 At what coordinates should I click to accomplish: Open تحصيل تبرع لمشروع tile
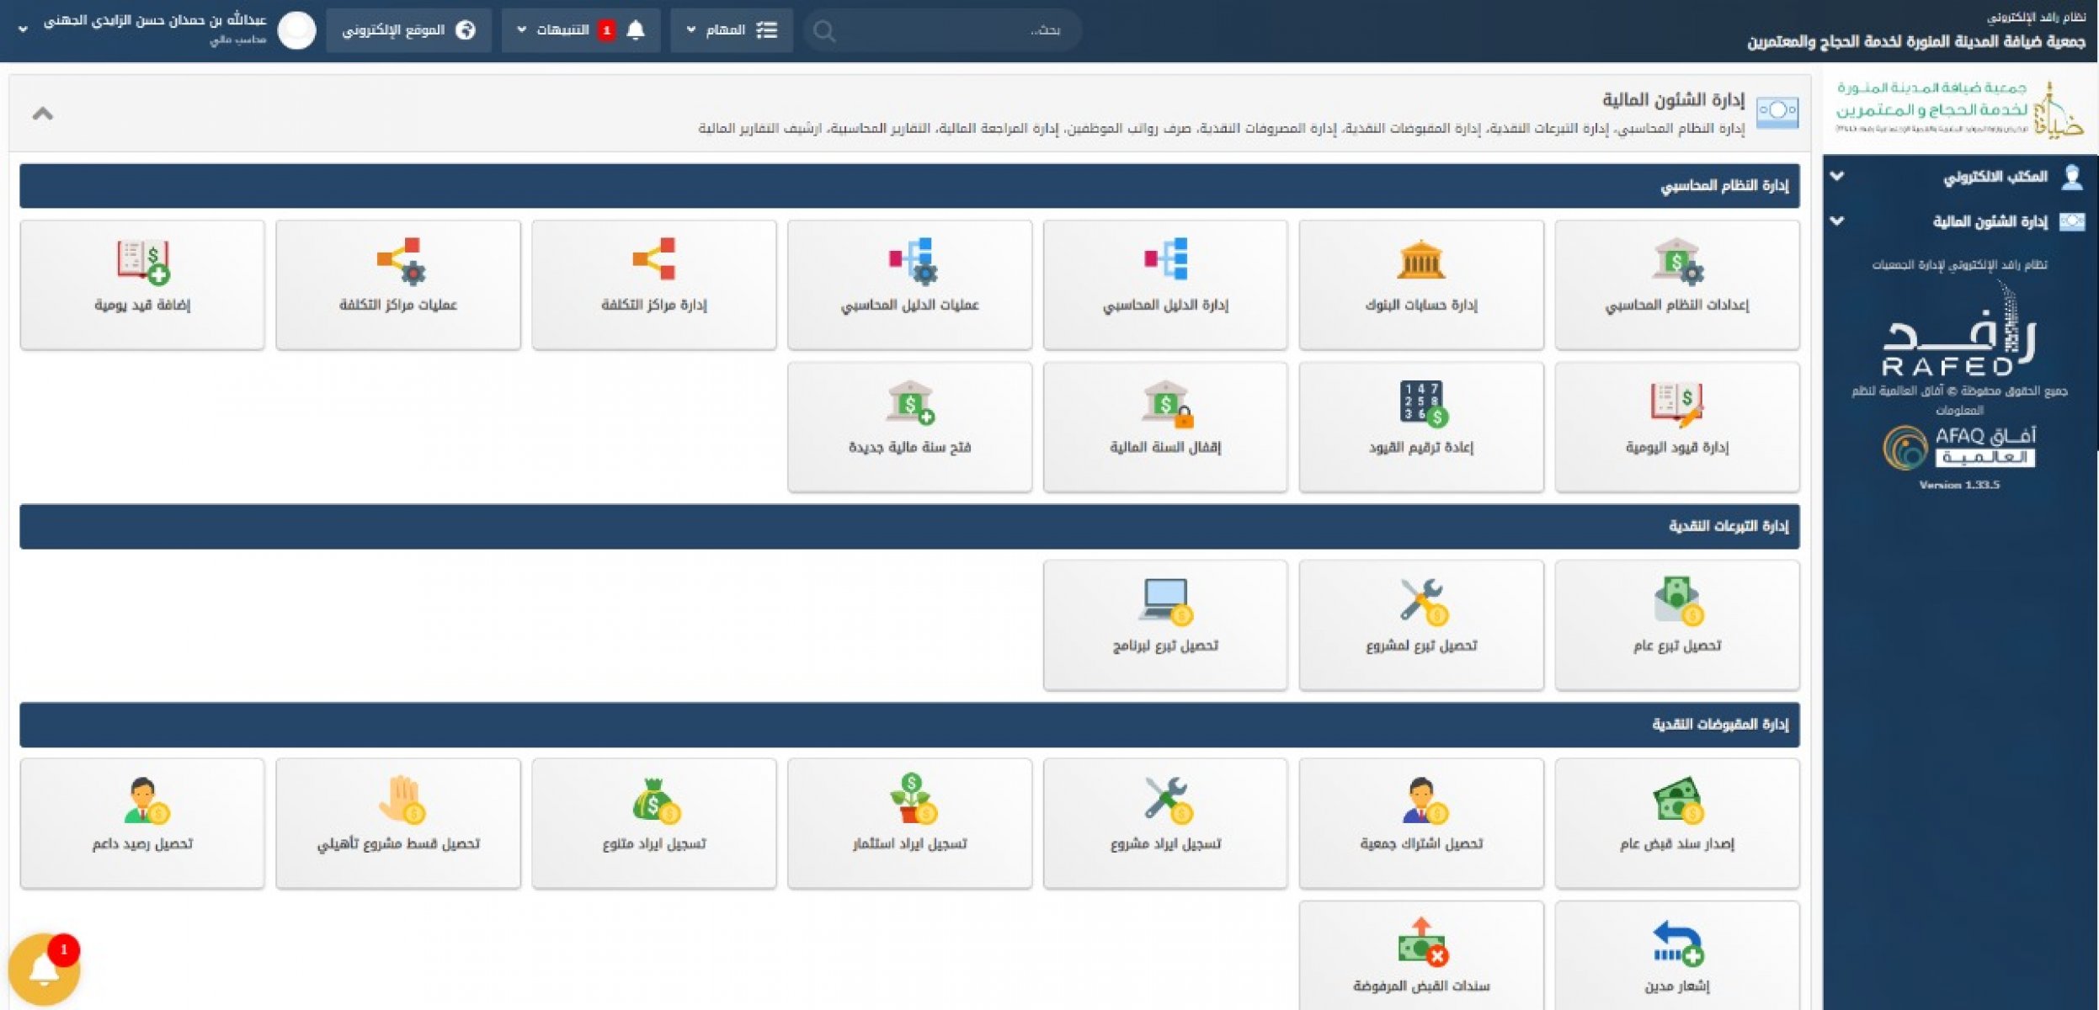[x=1420, y=625]
